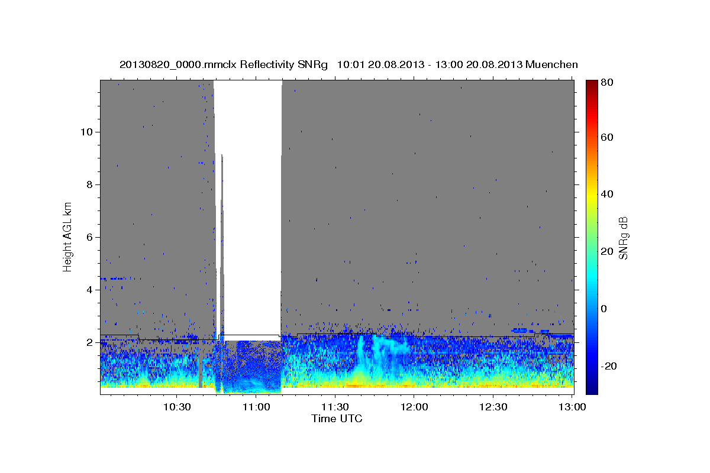Click the 13:00 time tick label
The width and height of the screenshot is (710, 473).
573,407
